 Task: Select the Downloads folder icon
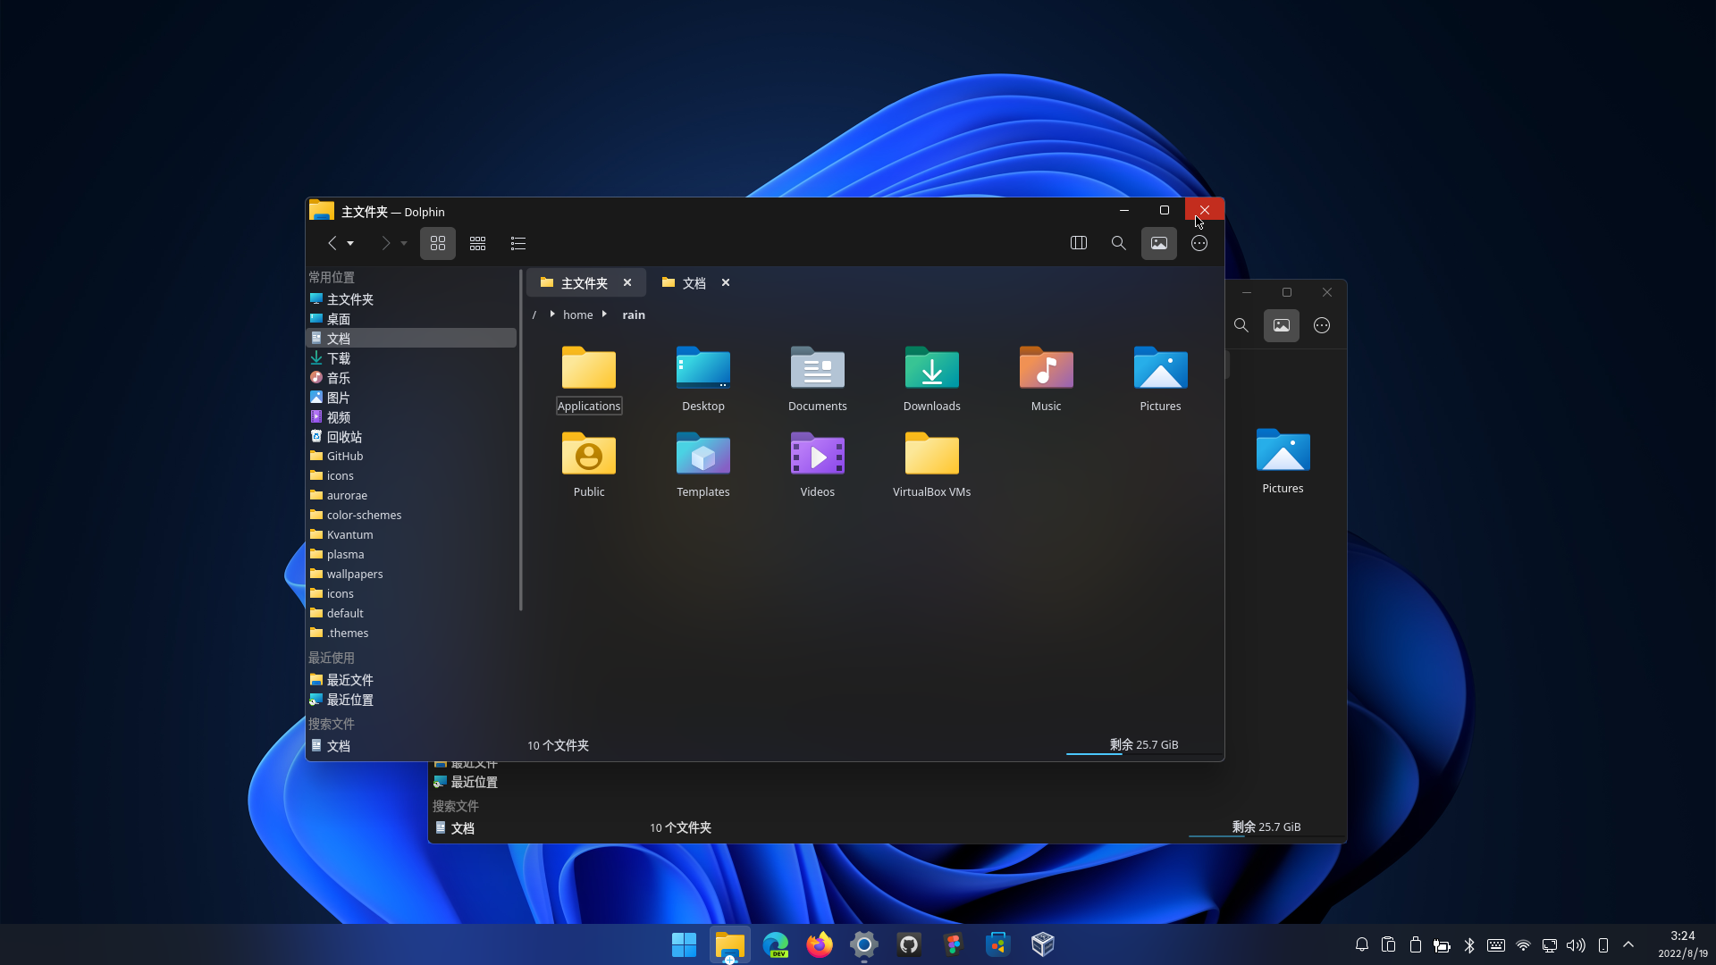pos(931,369)
